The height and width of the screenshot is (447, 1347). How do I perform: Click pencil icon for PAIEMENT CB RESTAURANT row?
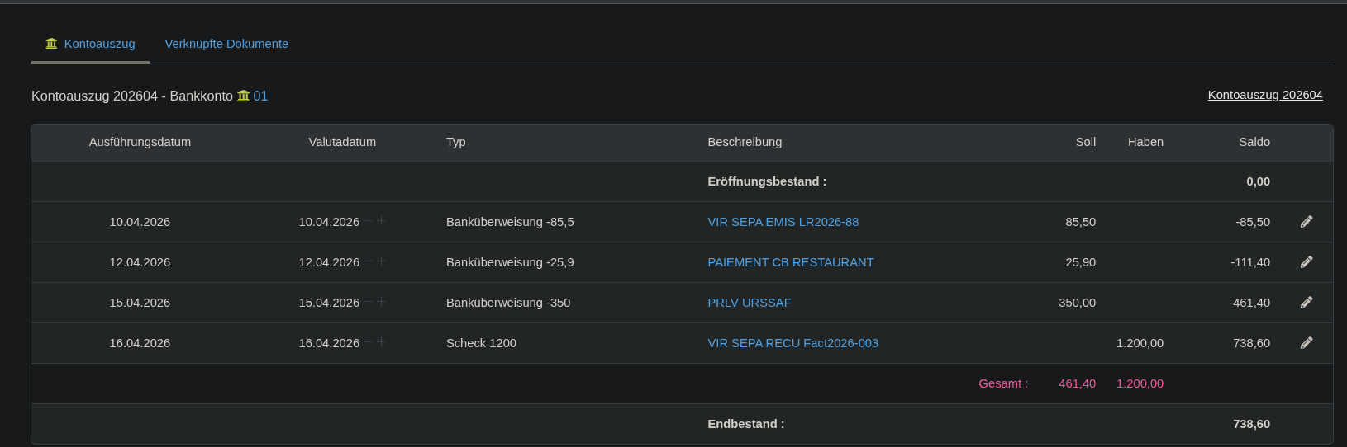tap(1307, 262)
